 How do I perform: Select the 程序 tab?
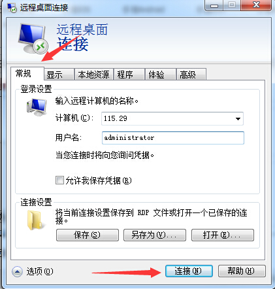129,75
